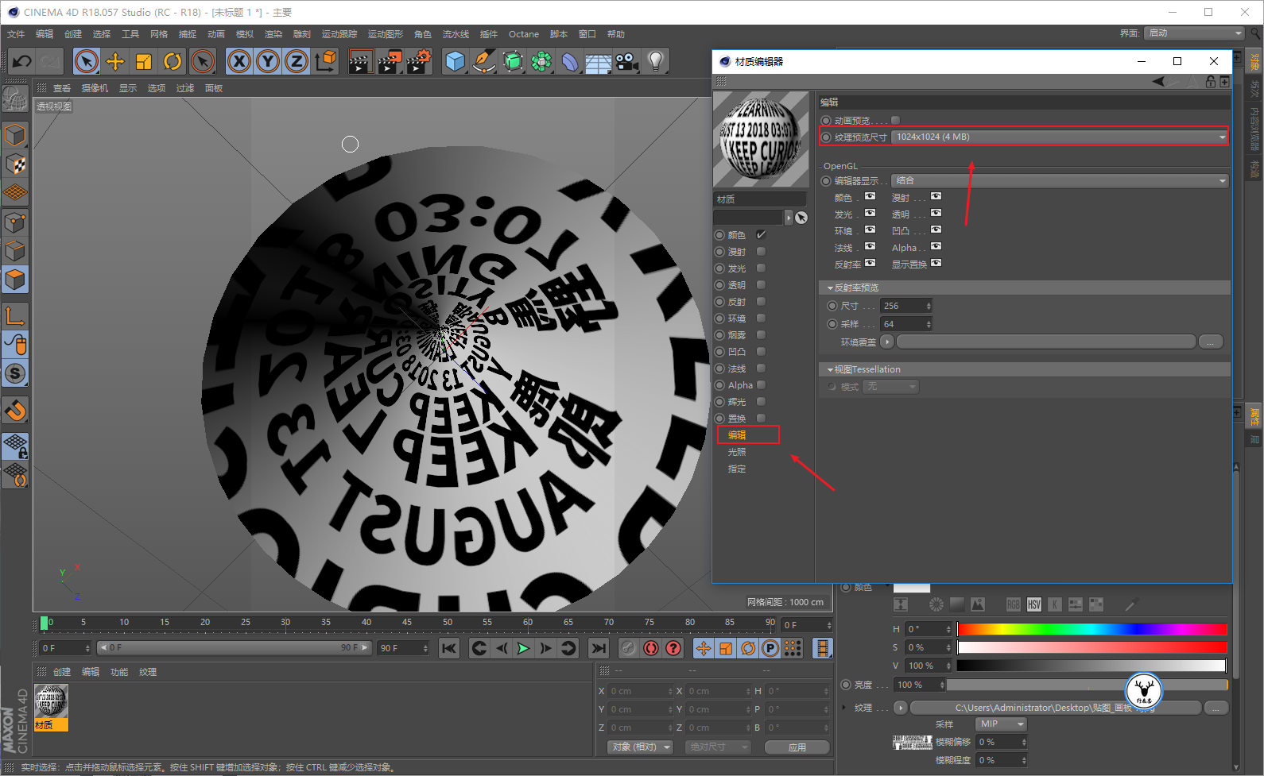Adjust the 亮度 brightness slider

coord(1087,685)
